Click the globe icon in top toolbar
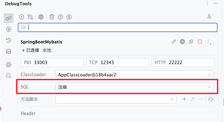224x122 pixels. (x=41, y=17)
